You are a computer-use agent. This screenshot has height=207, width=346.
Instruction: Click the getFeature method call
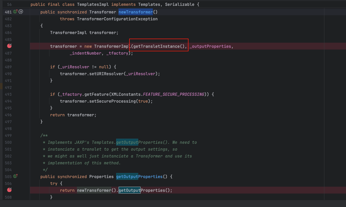[x=97, y=94]
